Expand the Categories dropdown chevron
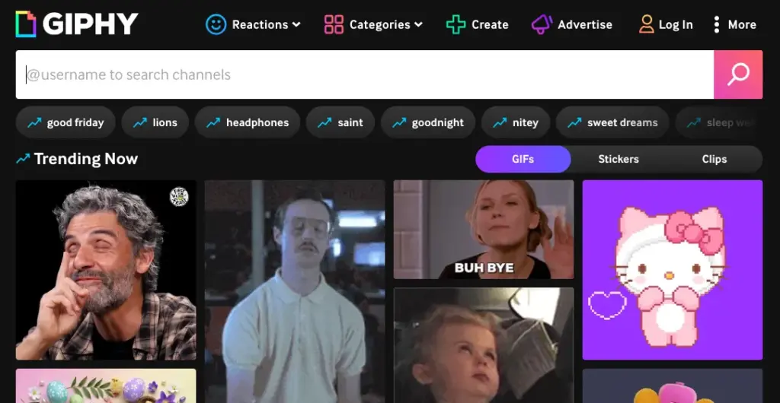780x403 pixels. click(x=418, y=24)
